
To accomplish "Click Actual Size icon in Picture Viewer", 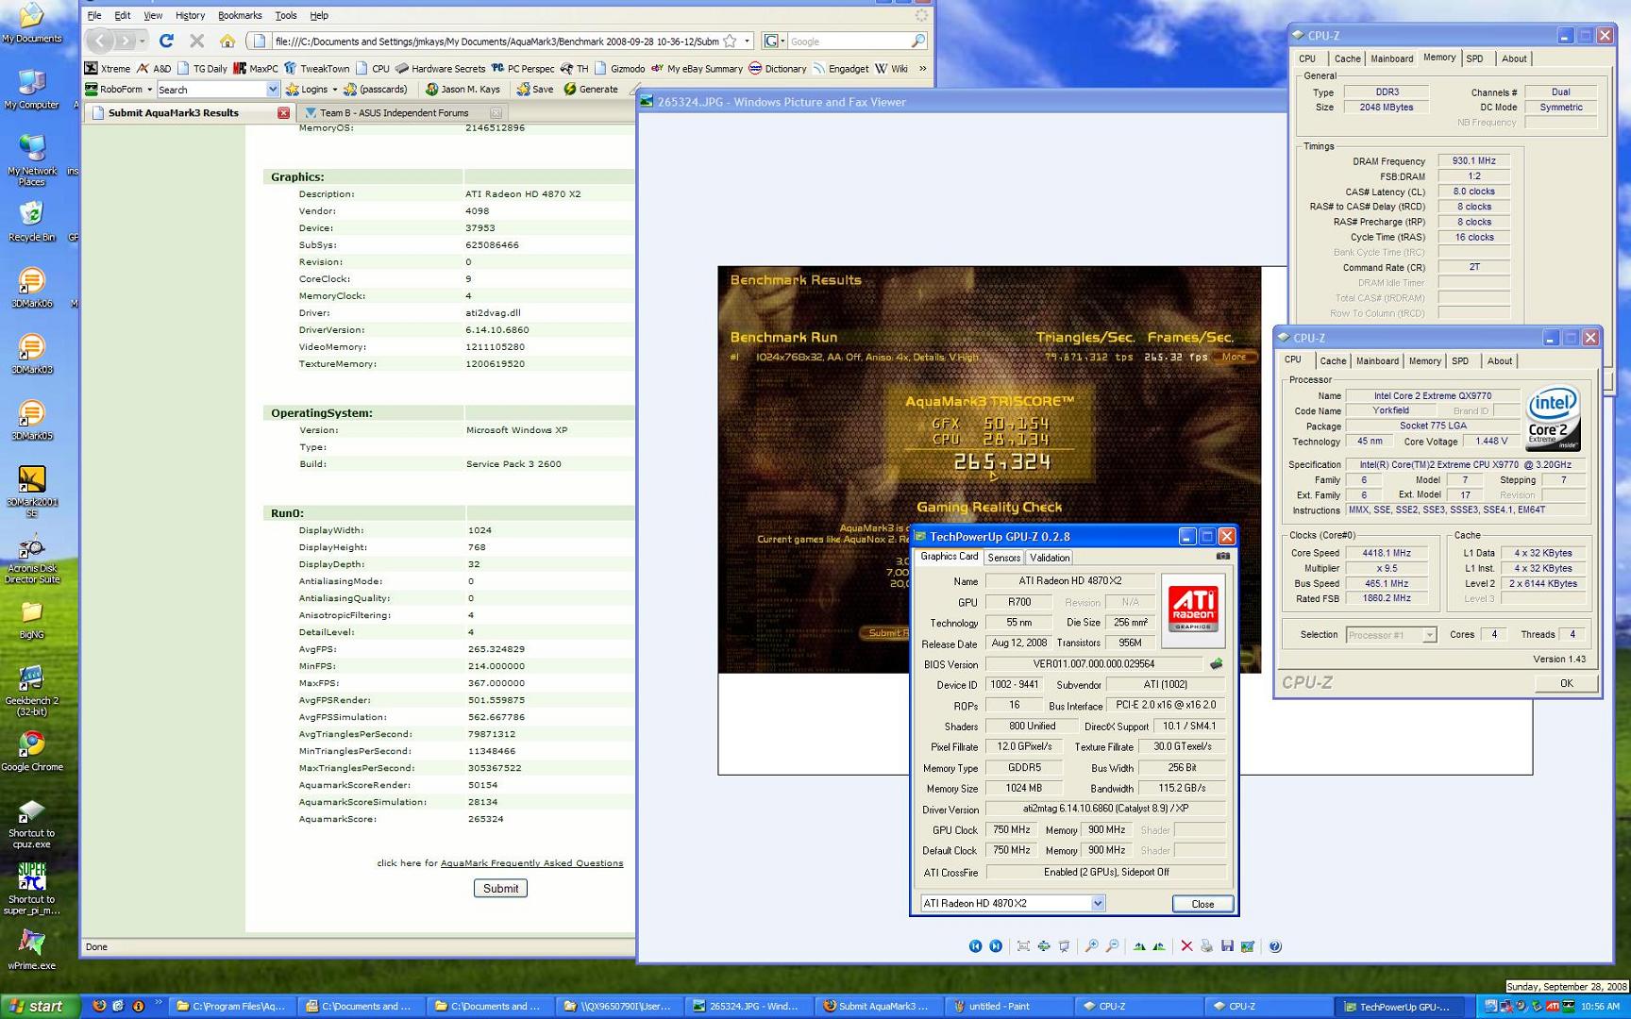I will pyautogui.click(x=1044, y=946).
